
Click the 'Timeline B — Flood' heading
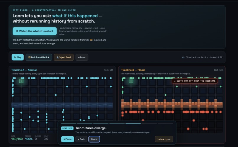coord(133,70)
